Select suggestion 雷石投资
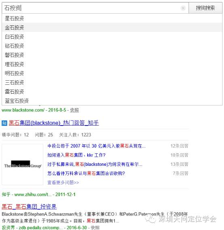Screen dimensions: 224x230 coord(112,92)
